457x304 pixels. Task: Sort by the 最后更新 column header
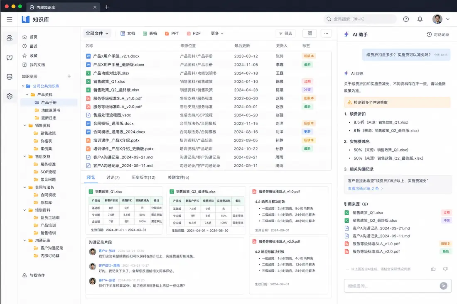click(242, 46)
